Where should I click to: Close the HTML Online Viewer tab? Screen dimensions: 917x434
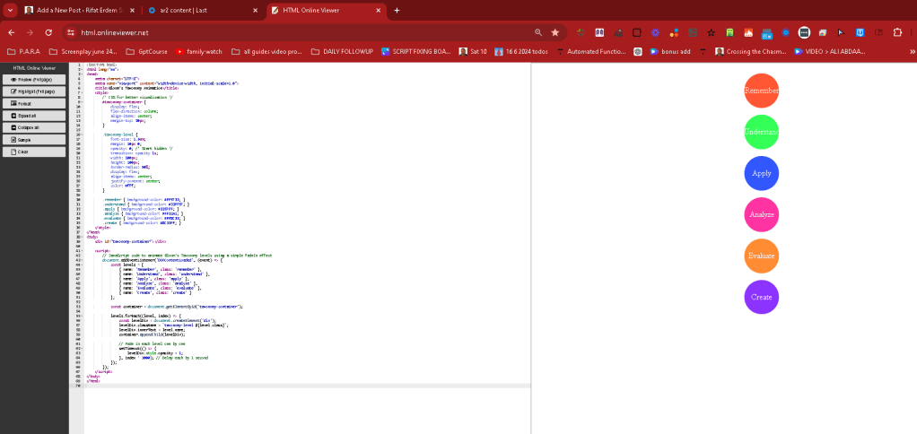379,11
